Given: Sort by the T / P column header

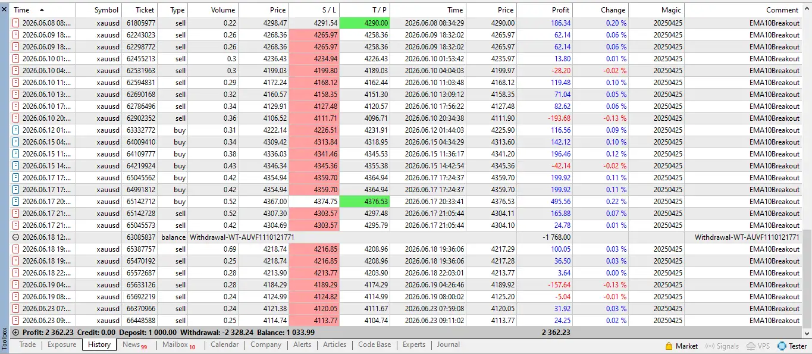Looking at the screenshot, I should pos(365,10).
